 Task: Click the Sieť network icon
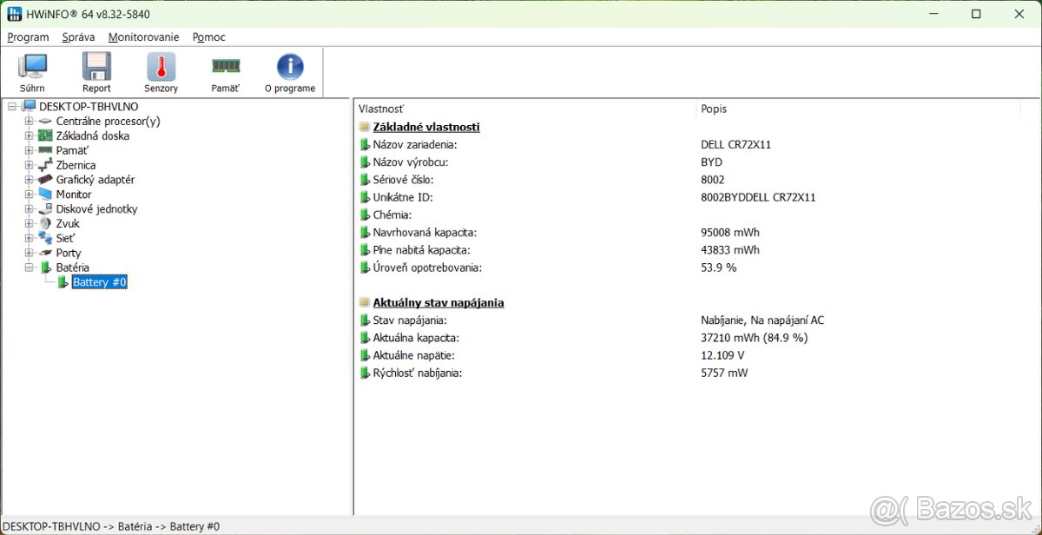coord(45,237)
